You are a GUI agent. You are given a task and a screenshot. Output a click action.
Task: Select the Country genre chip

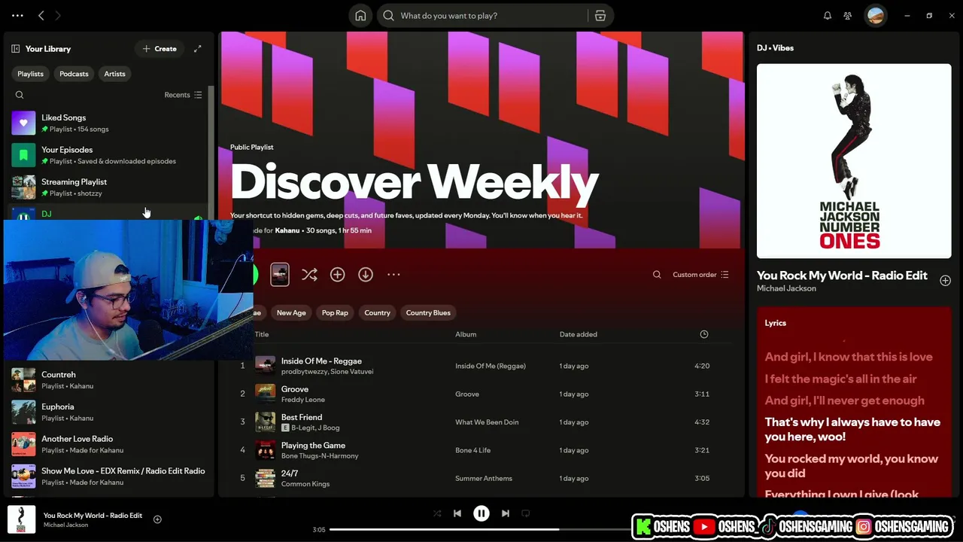tap(377, 312)
